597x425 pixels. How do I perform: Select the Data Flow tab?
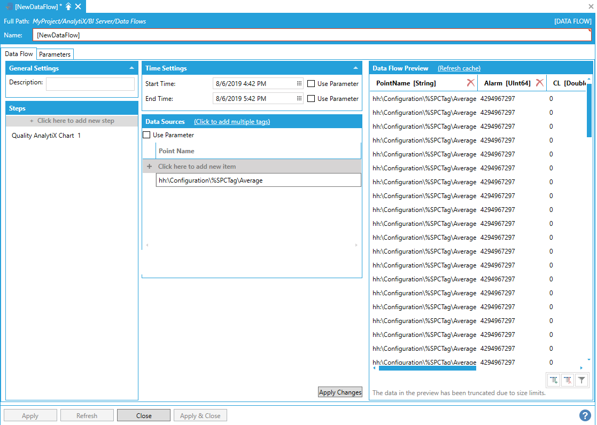tap(19, 54)
